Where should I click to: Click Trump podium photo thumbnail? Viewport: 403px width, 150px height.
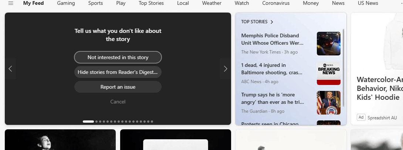point(328,103)
